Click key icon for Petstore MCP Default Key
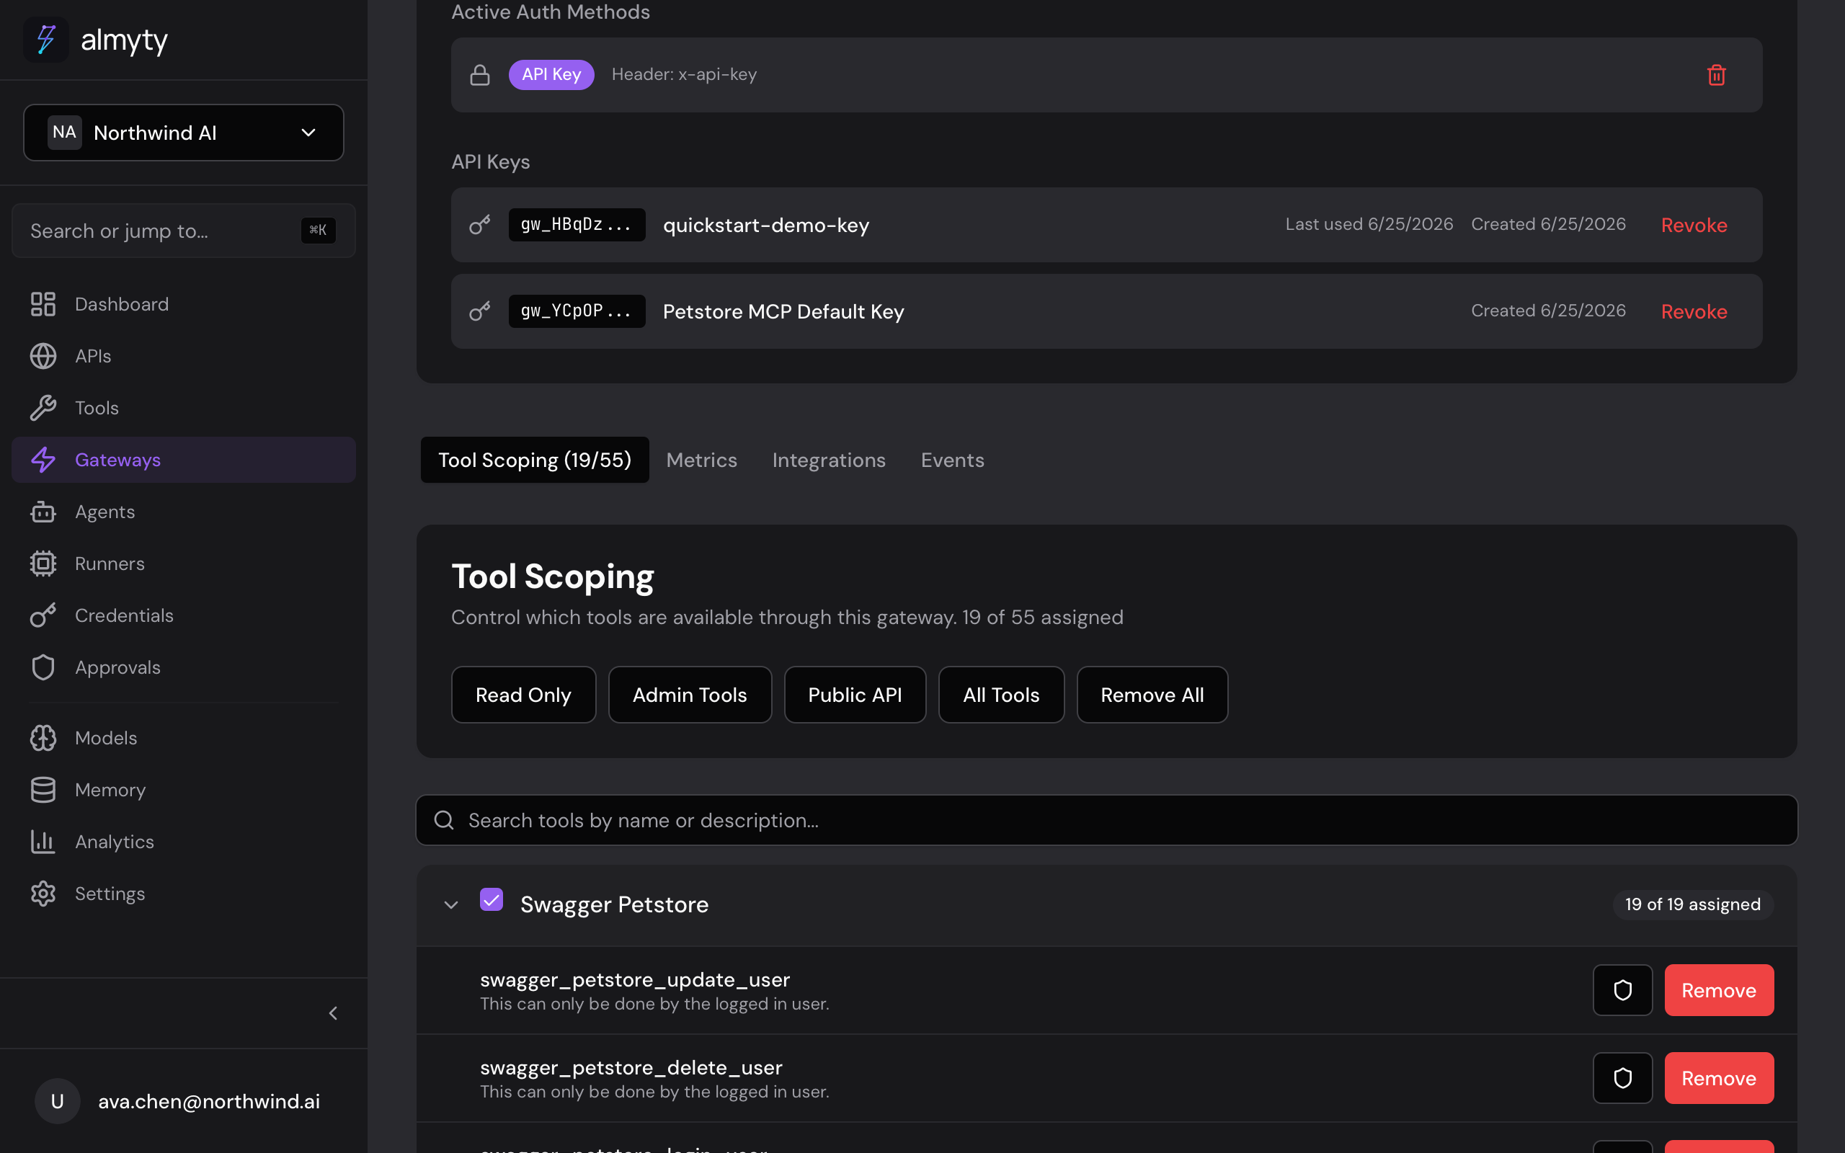 click(x=479, y=311)
